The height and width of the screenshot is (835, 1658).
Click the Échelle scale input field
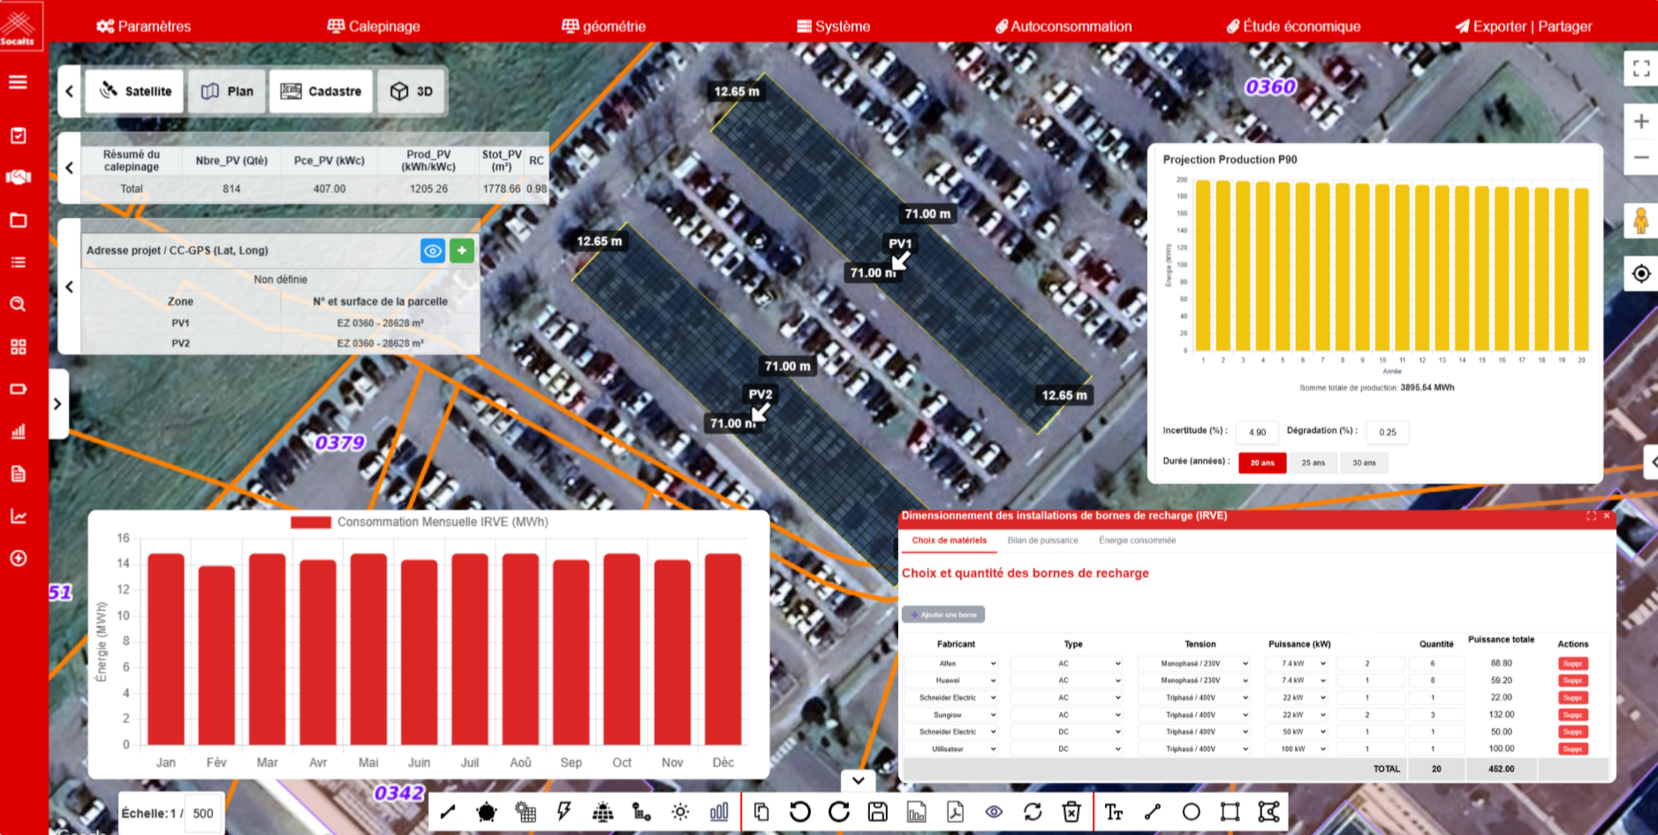(x=203, y=814)
